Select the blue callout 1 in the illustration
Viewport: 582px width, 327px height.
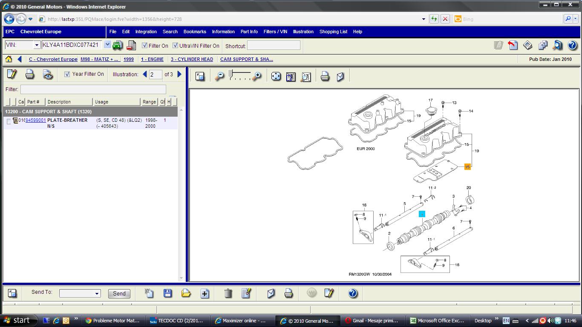point(422,214)
